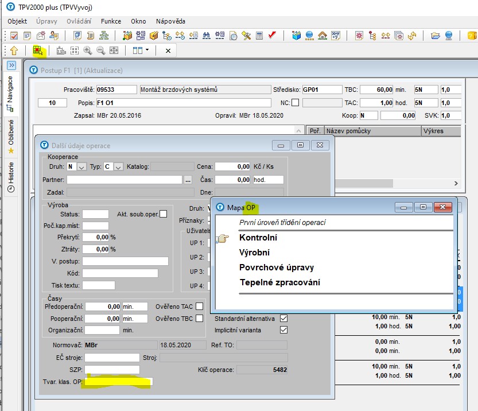The height and width of the screenshot is (411, 478).
Task: Click the Pracoviště field 09533
Action: [116, 90]
